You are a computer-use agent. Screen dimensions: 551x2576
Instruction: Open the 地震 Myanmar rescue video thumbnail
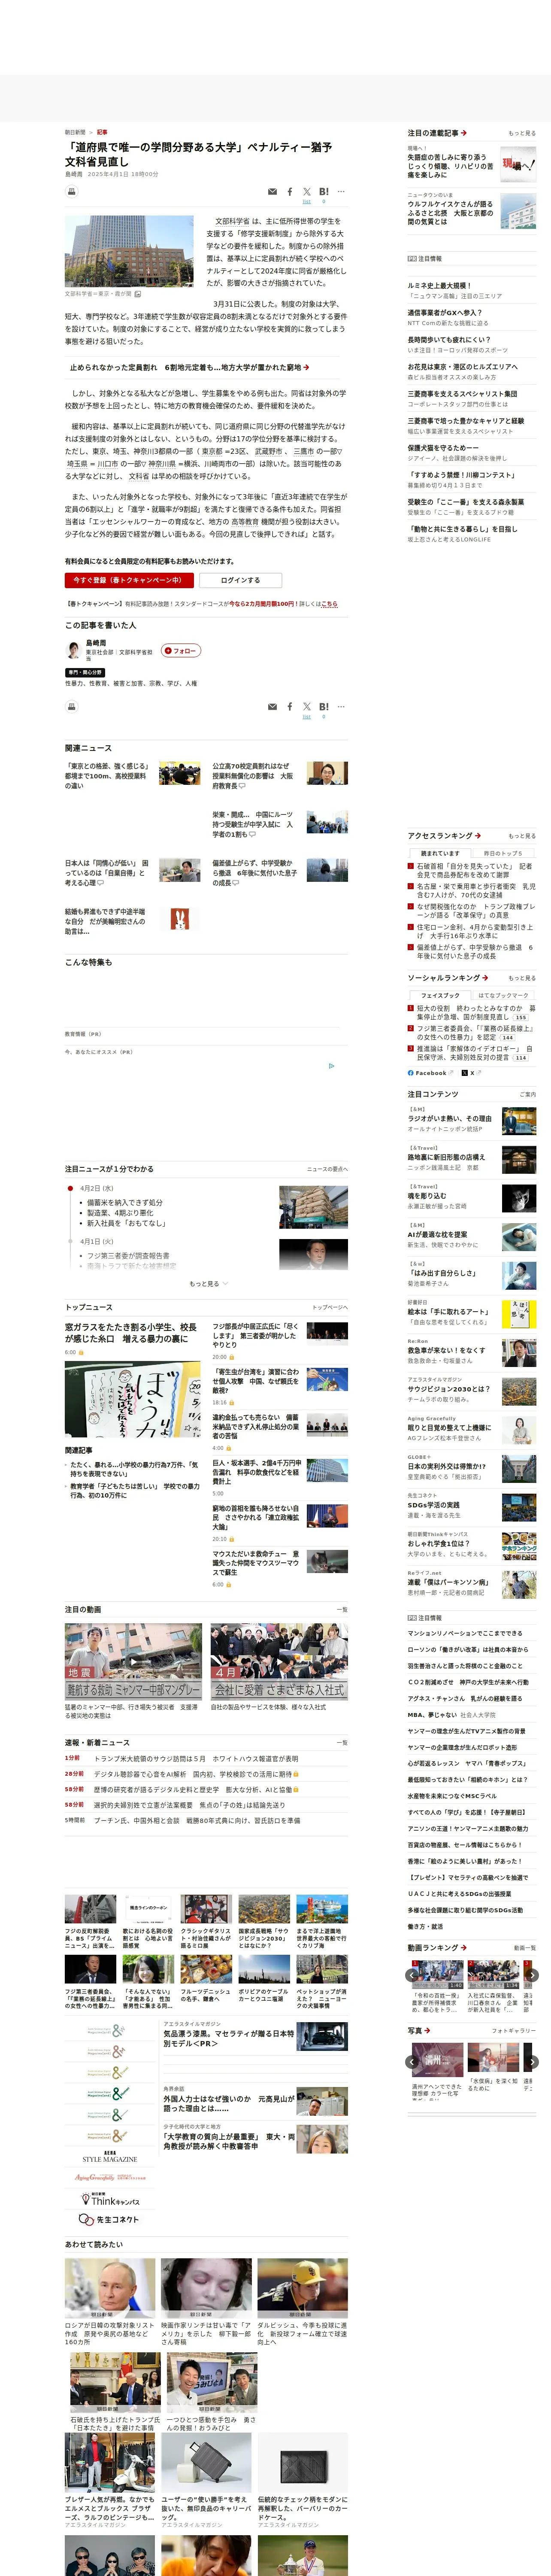click(133, 1661)
